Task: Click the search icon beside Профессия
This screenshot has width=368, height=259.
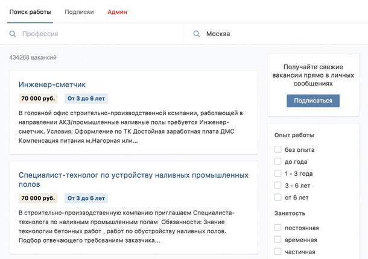Action: coord(13,34)
